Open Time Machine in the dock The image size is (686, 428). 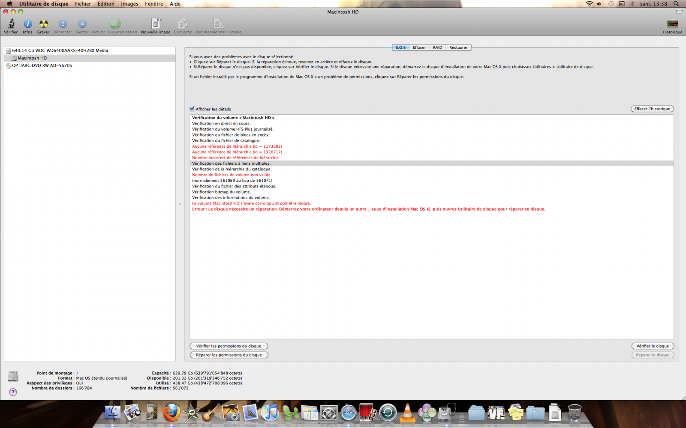point(388,413)
